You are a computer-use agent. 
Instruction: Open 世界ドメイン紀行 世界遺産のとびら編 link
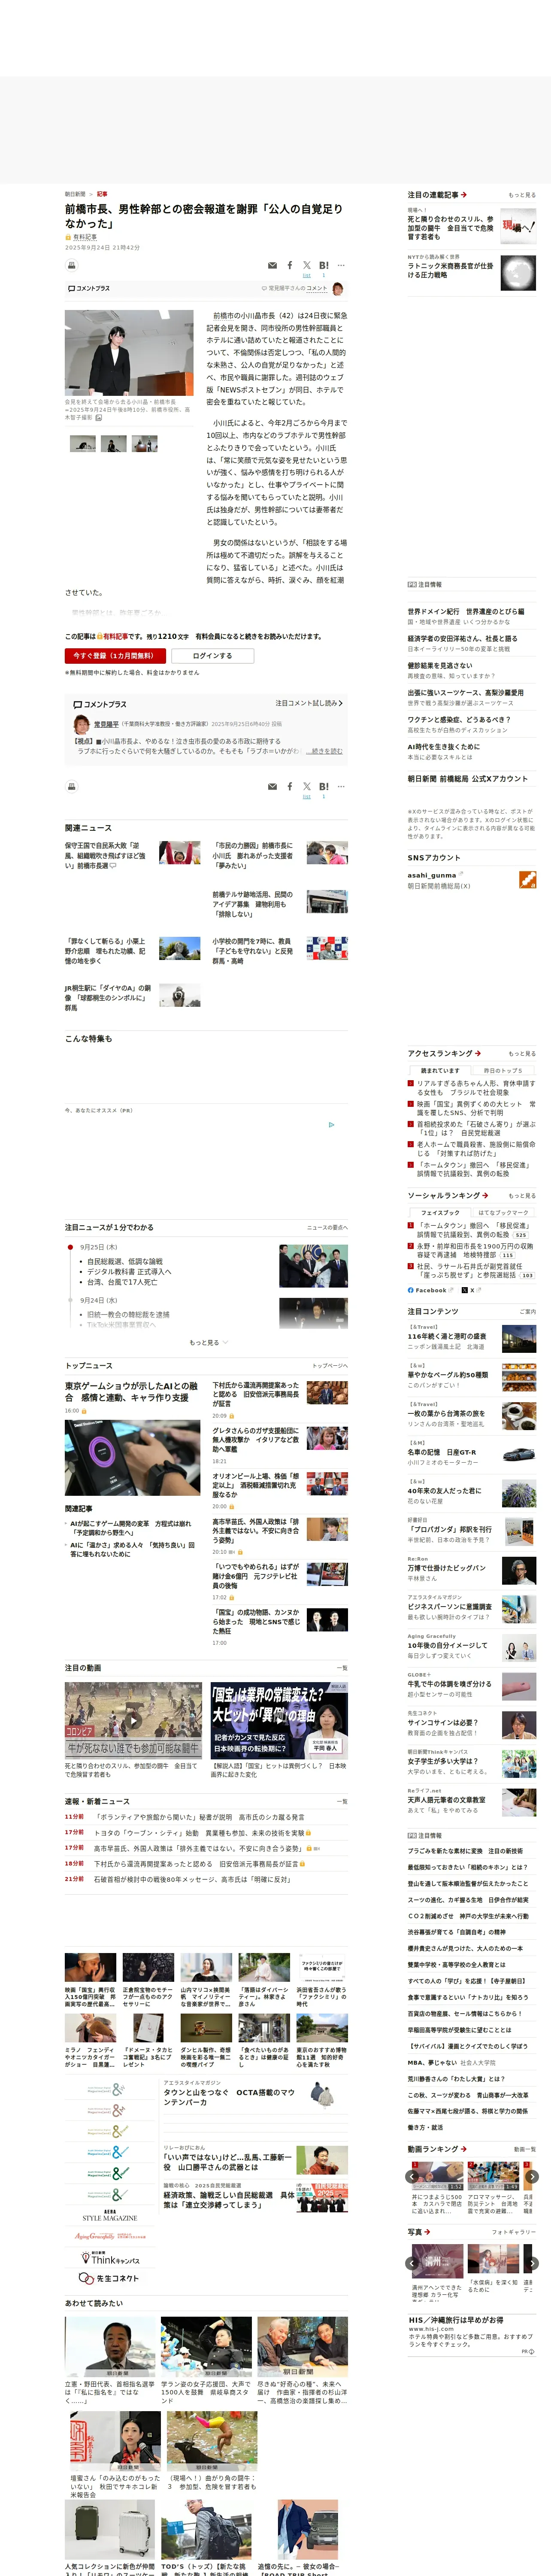pyautogui.click(x=465, y=611)
